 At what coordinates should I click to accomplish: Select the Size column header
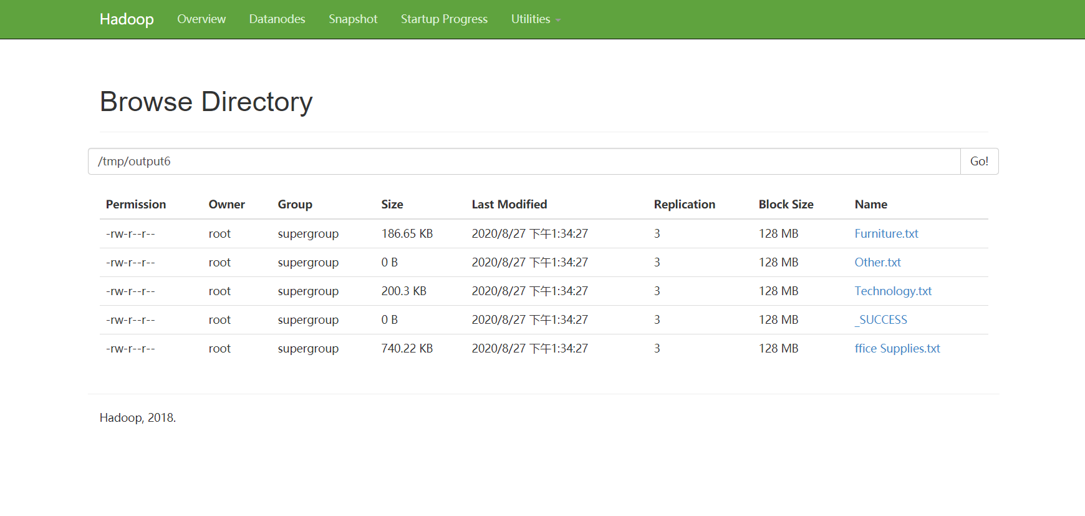pyautogui.click(x=392, y=205)
